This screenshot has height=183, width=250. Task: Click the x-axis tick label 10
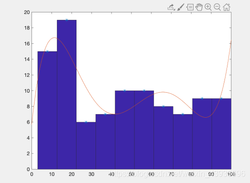[x=51, y=174]
